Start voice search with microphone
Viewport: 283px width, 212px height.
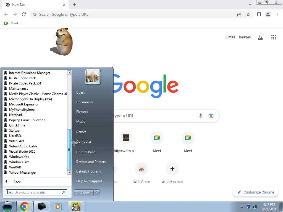click(x=201, y=116)
